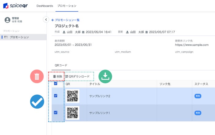This screenshot has height=135, width=215.
Task: Click the utm_campaign label
Action: (184, 52)
